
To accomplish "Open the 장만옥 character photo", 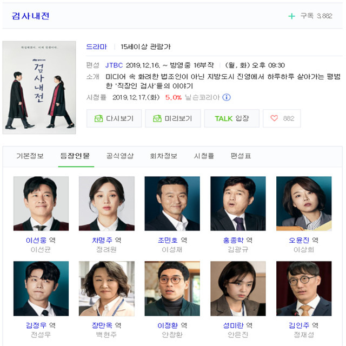I will 107,289.
